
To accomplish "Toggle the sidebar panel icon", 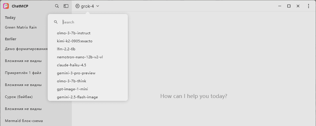I will point(66,6).
